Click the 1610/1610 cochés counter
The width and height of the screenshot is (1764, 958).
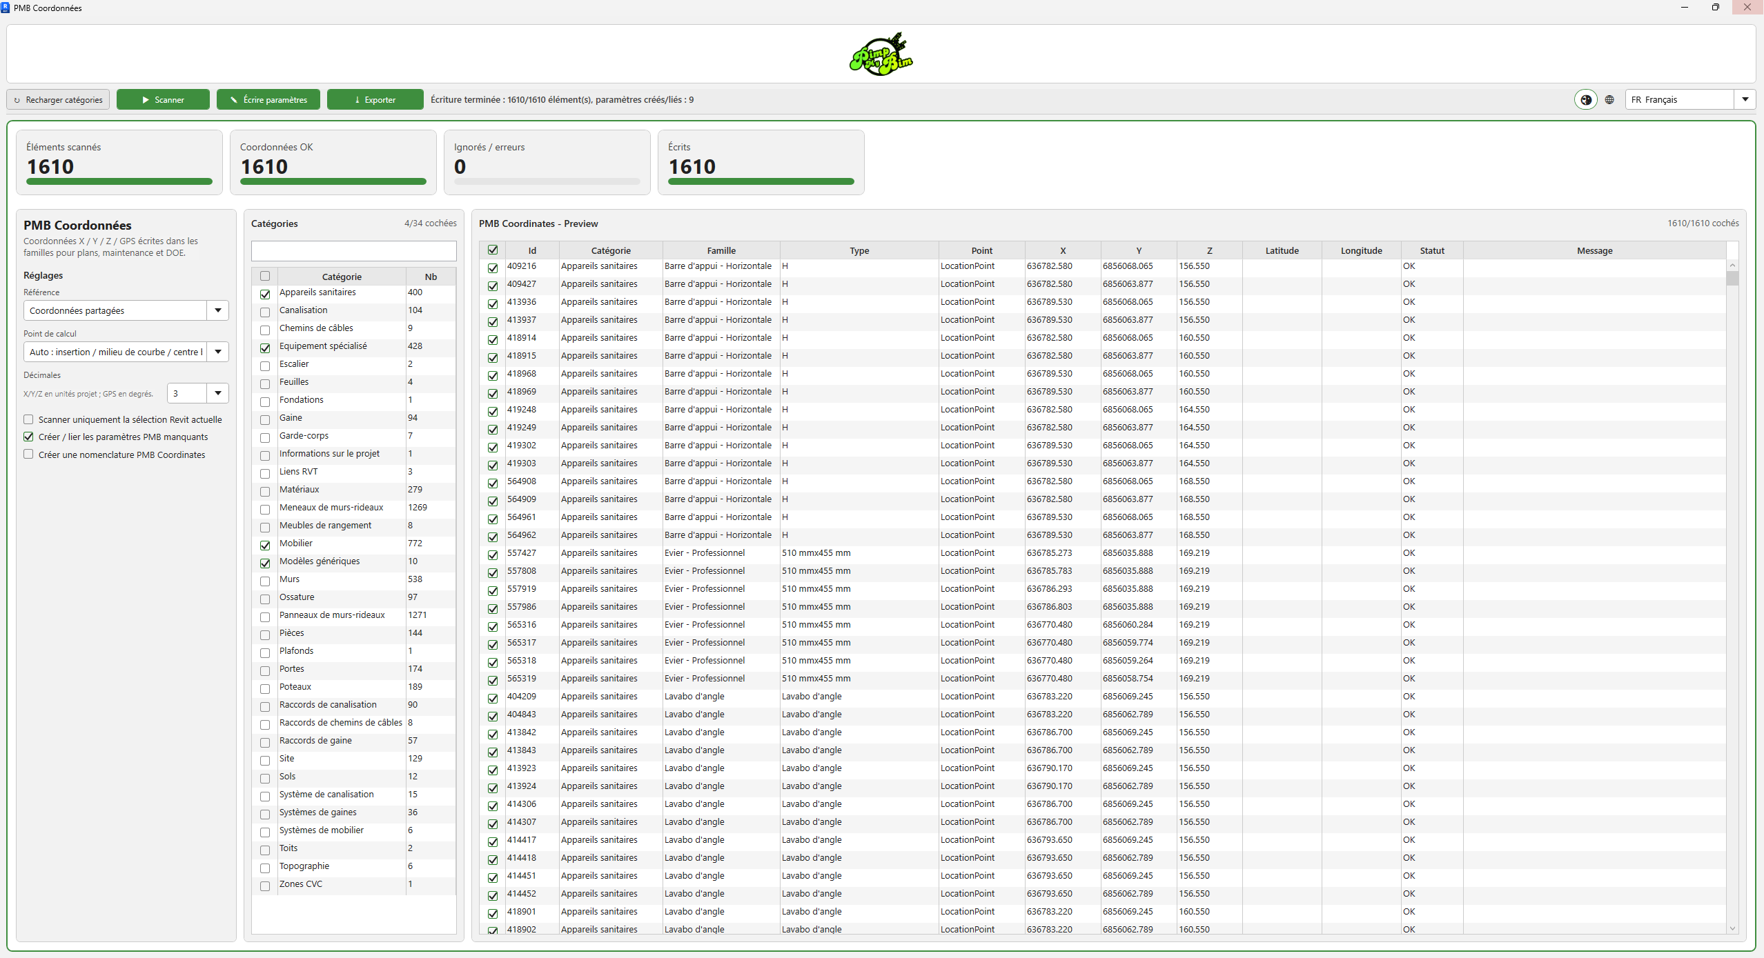click(x=1703, y=223)
